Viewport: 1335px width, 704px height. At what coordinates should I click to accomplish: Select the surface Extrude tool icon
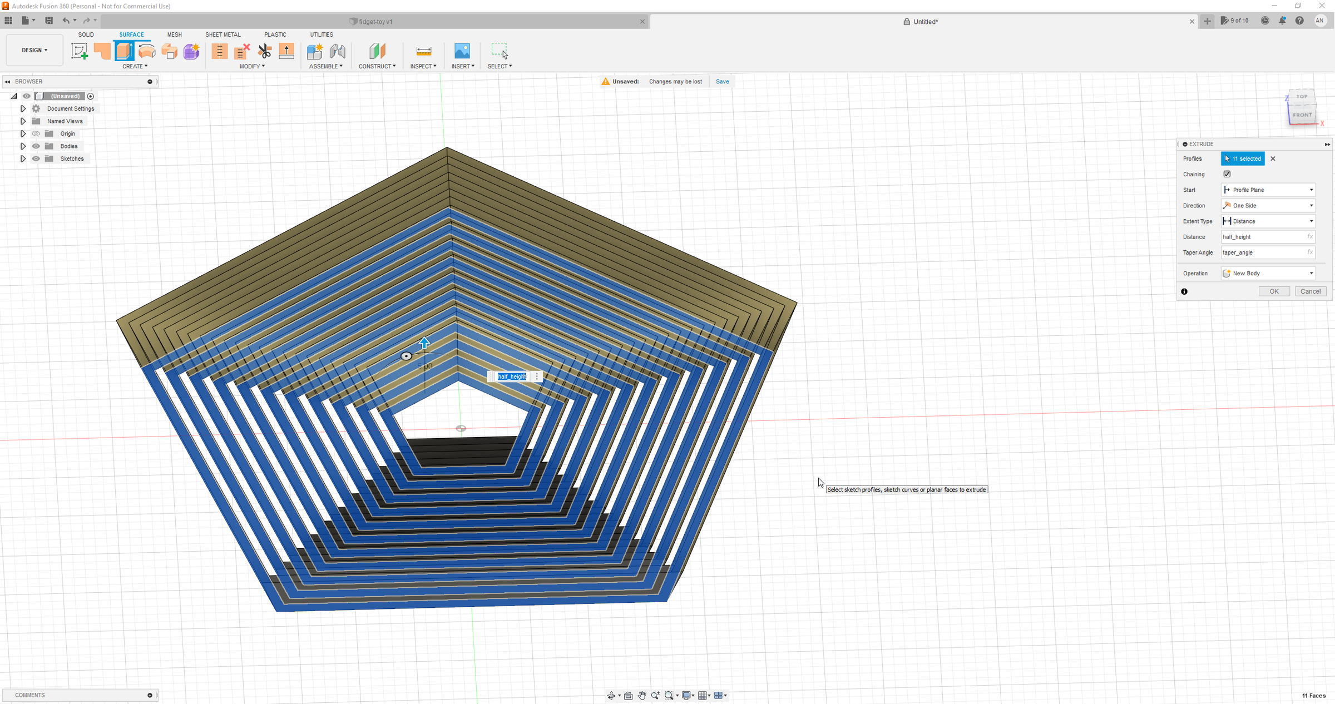(124, 51)
